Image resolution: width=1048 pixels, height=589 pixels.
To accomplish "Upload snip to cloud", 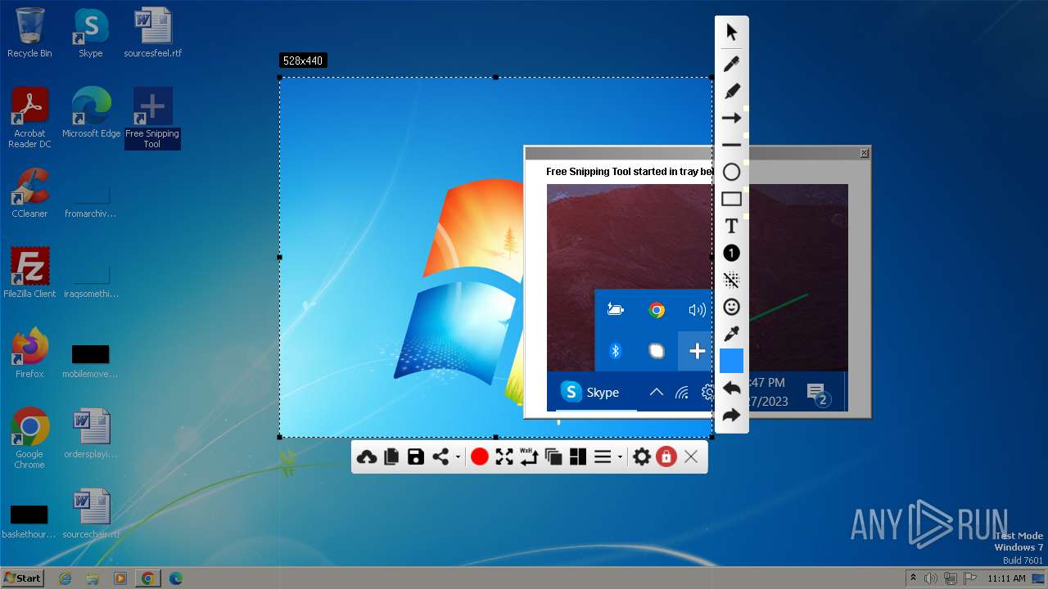I will (x=367, y=456).
